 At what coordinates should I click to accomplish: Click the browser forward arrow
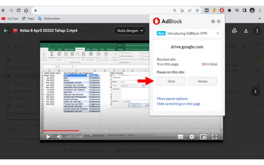(11, 11)
